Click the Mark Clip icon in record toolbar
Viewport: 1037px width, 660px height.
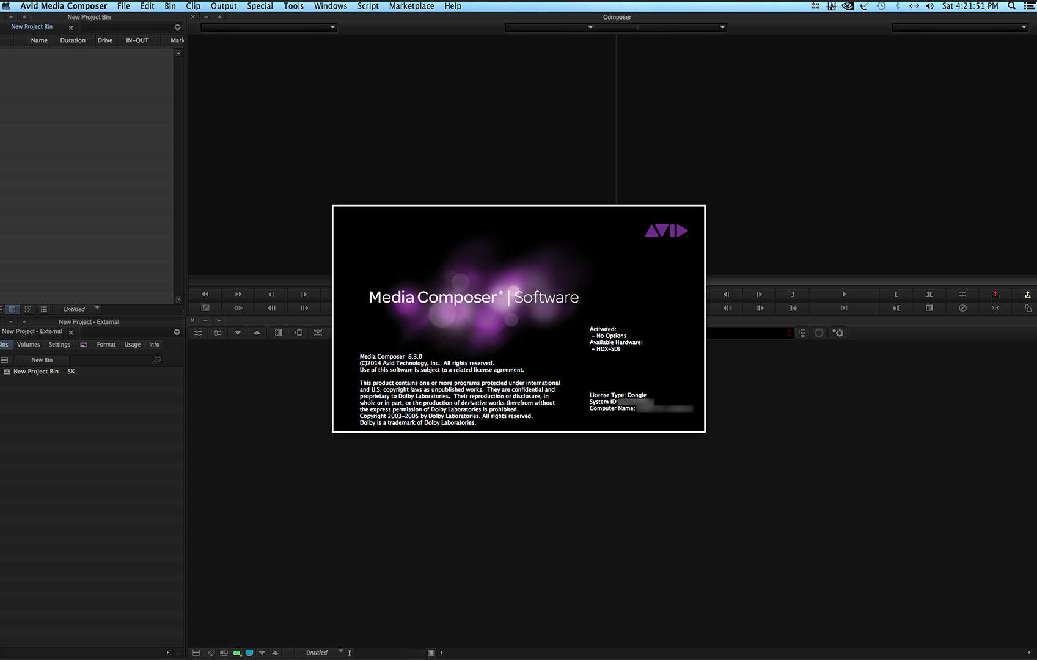929,294
